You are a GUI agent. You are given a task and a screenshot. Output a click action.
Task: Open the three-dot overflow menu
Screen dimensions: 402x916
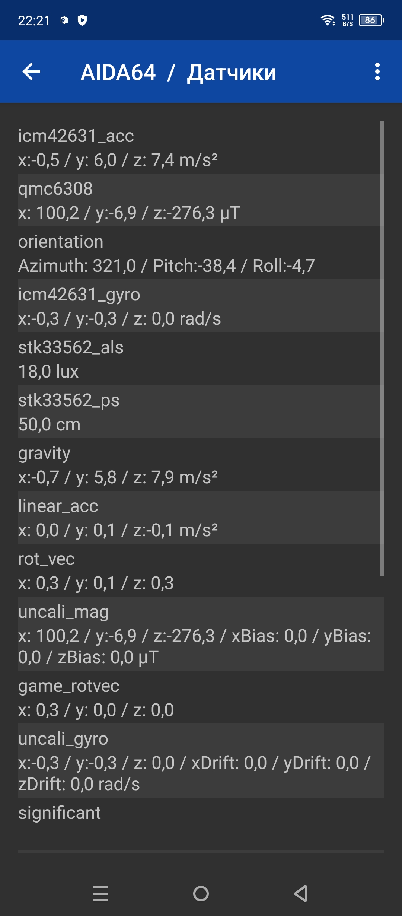(x=377, y=72)
